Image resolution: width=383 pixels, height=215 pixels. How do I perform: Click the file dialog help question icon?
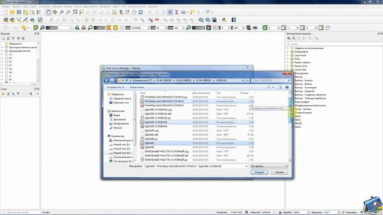click(x=287, y=87)
